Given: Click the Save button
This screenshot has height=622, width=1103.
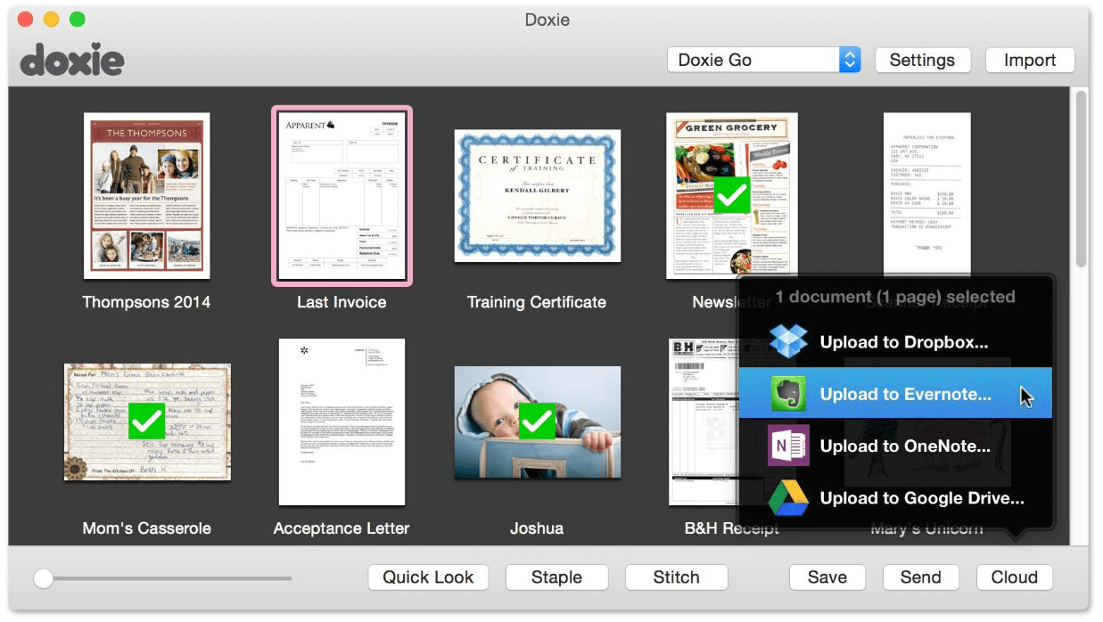Looking at the screenshot, I should [x=827, y=577].
